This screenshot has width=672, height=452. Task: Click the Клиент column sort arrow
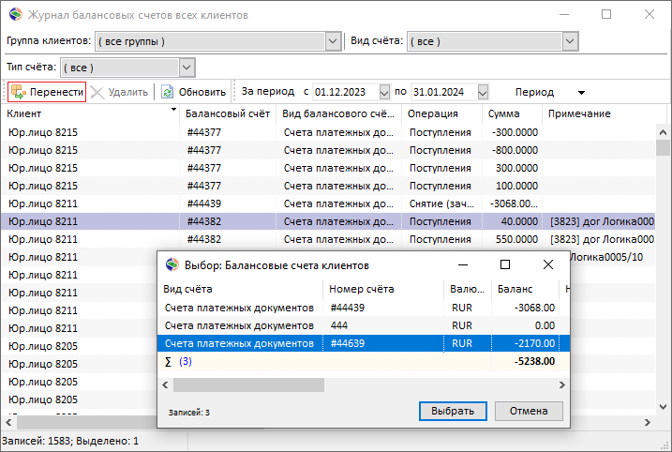(173, 110)
